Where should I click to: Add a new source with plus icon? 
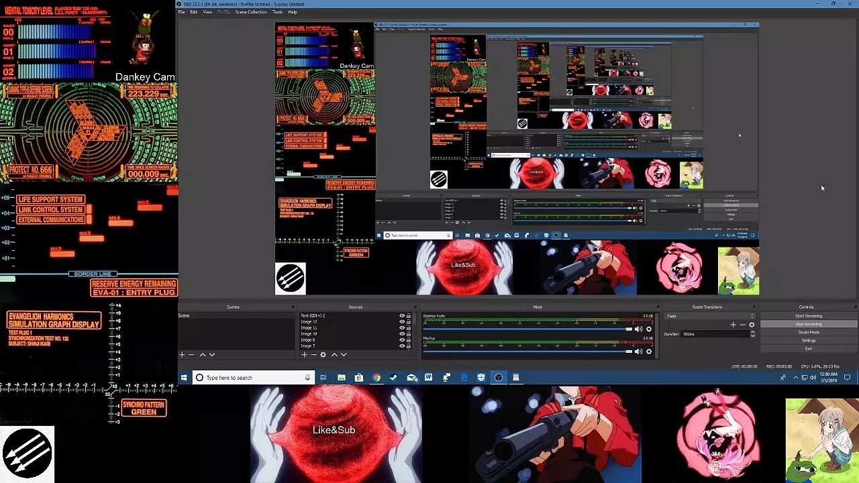[x=304, y=355]
